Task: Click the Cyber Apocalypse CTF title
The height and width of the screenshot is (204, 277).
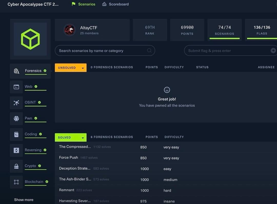Action: 33,4
